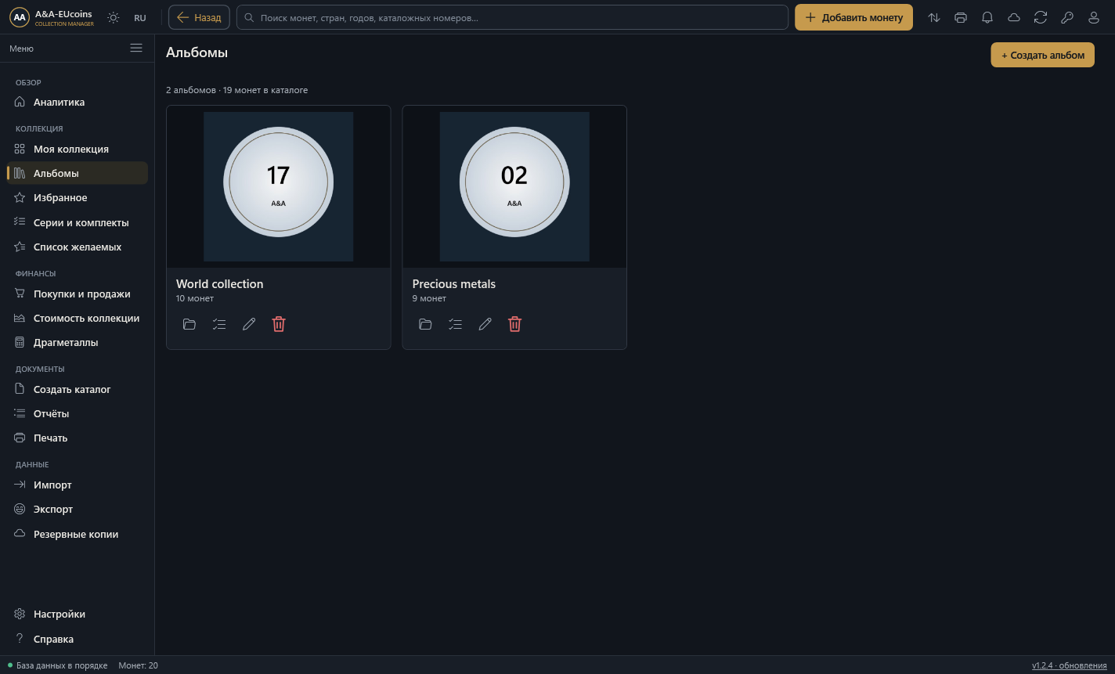Open Резервные копии

click(x=78, y=534)
